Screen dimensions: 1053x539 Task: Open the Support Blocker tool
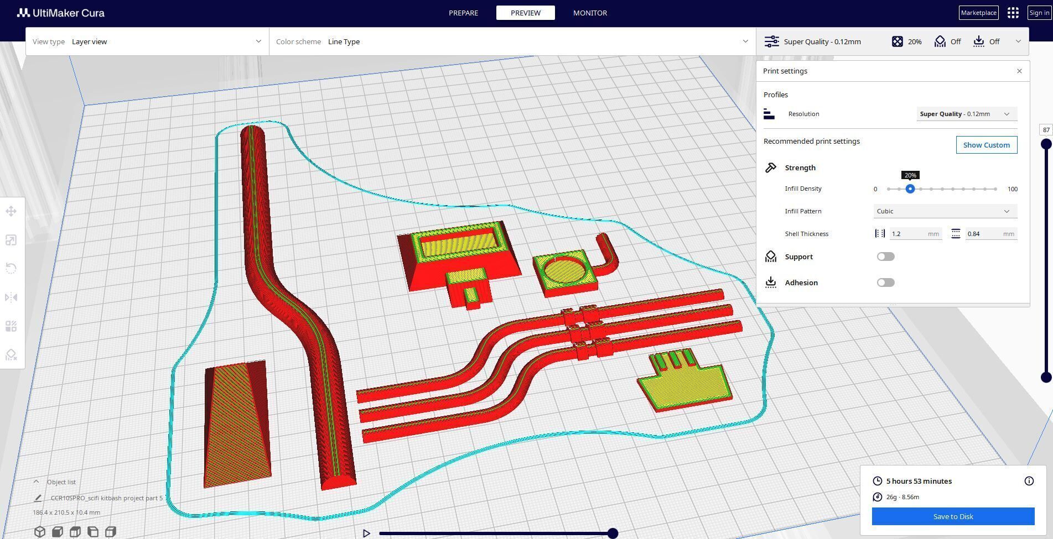pos(11,355)
